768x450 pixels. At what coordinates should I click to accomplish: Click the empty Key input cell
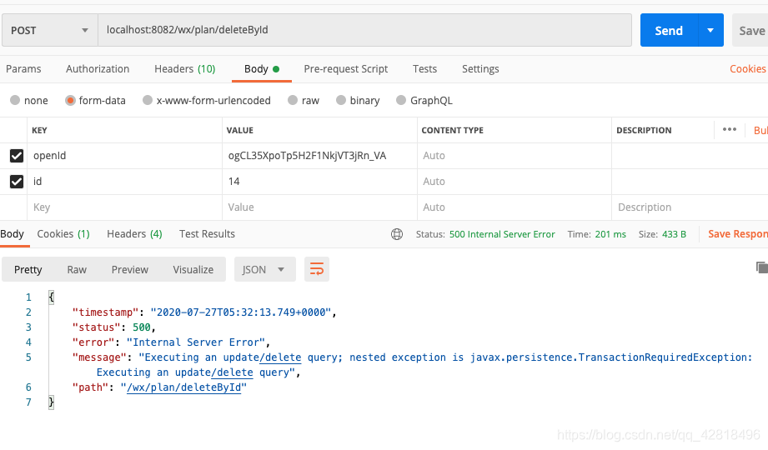click(x=124, y=207)
